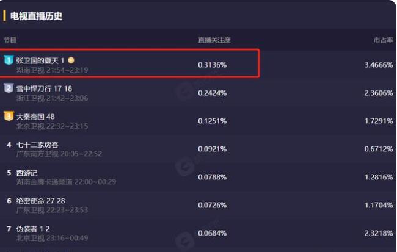Click the 0.2424% live attention value
Viewport: 397px width, 252px height.
click(x=213, y=93)
